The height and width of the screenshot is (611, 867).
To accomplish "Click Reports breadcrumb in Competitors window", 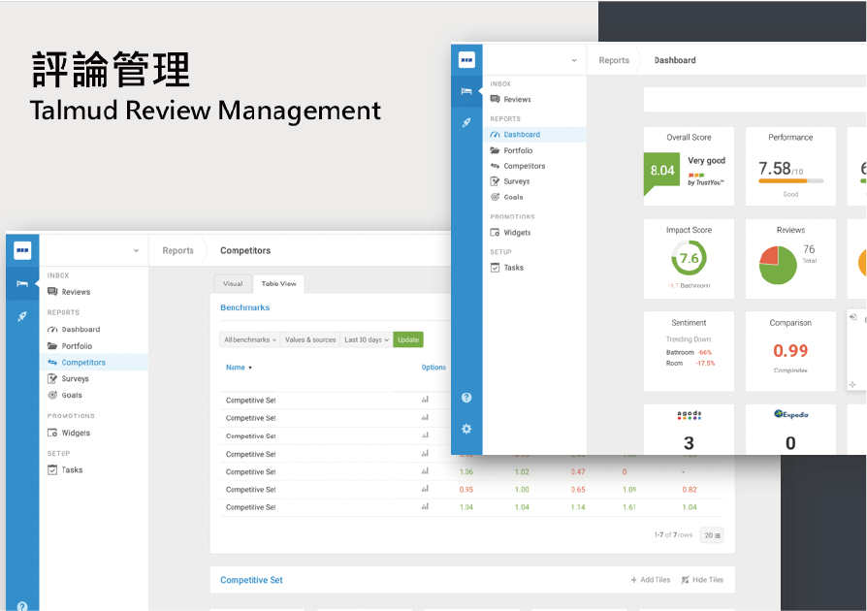I will tap(178, 250).
